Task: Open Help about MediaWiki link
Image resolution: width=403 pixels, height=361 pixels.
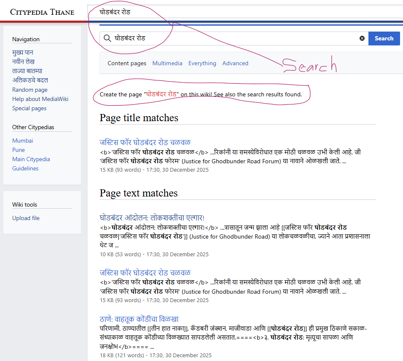Action: [40, 99]
